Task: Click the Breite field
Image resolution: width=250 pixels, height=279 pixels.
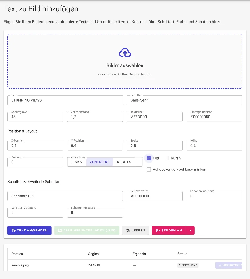Action: pyautogui.click(x=155, y=145)
